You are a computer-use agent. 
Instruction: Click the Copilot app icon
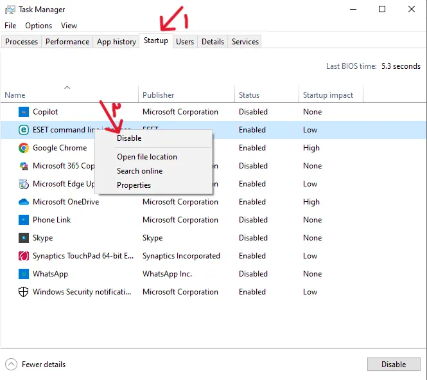(23, 112)
